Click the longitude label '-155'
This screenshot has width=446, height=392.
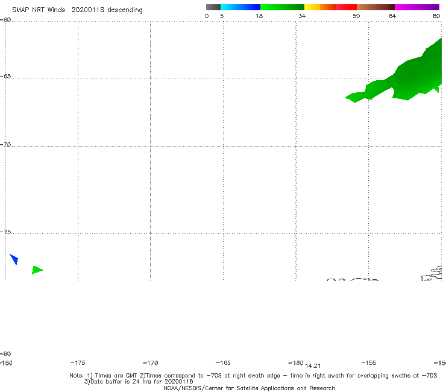(369, 362)
